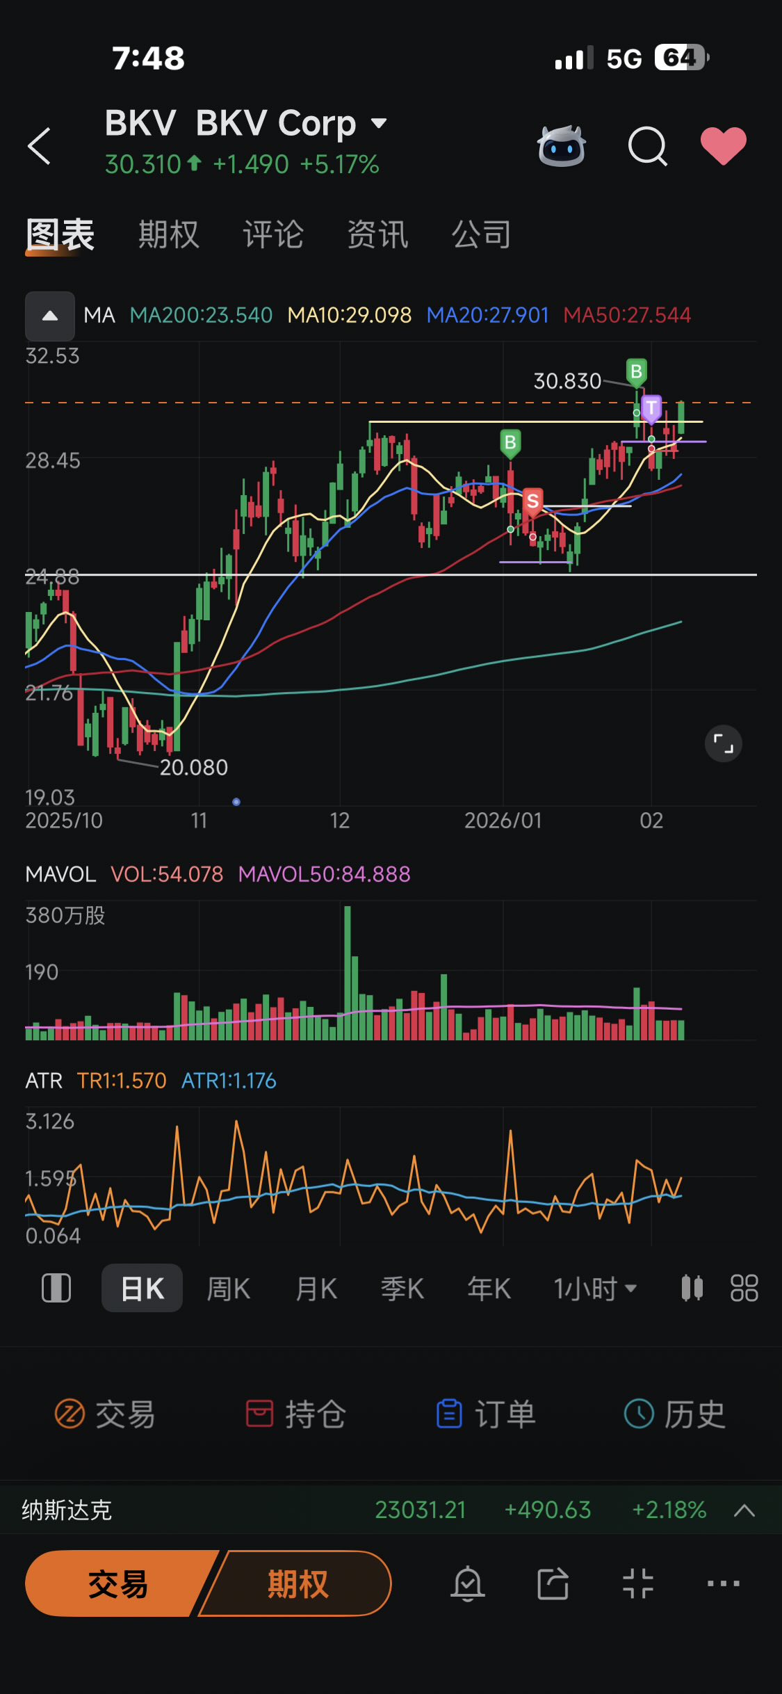Open the four-square indicator grid icon
Viewport: 782px width, 1694px height.
coord(744,1288)
